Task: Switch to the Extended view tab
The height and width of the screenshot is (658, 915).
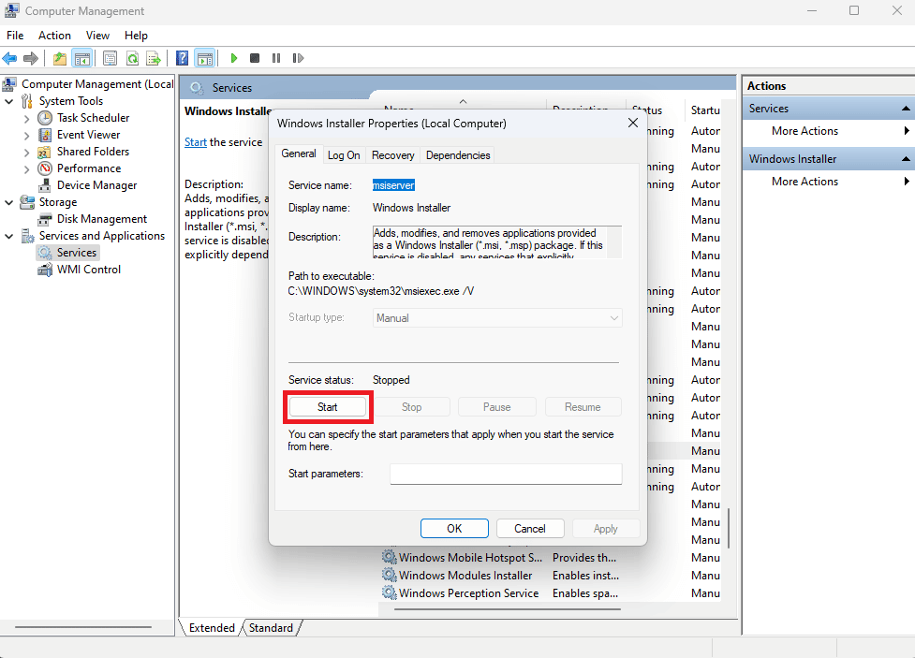Action: tap(212, 628)
